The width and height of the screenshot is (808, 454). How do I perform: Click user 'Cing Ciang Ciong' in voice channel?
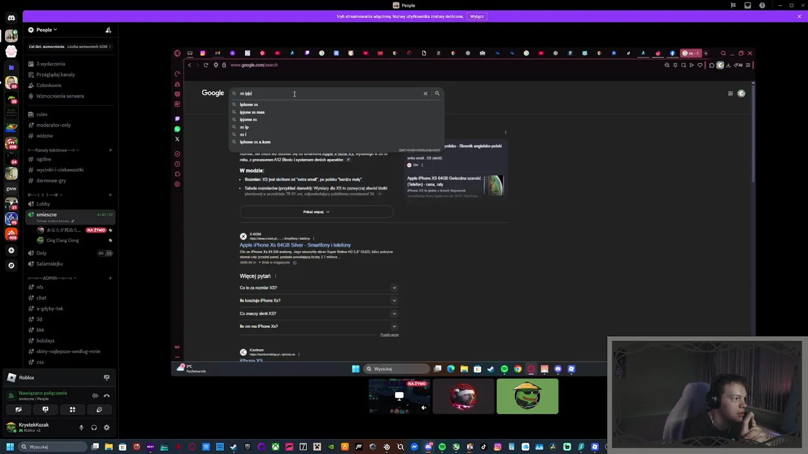point(62,240)
